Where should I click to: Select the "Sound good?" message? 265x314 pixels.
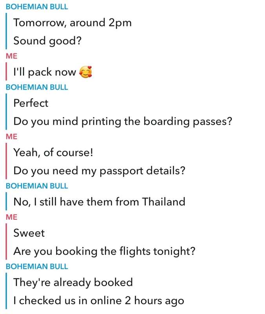point(47,41)
